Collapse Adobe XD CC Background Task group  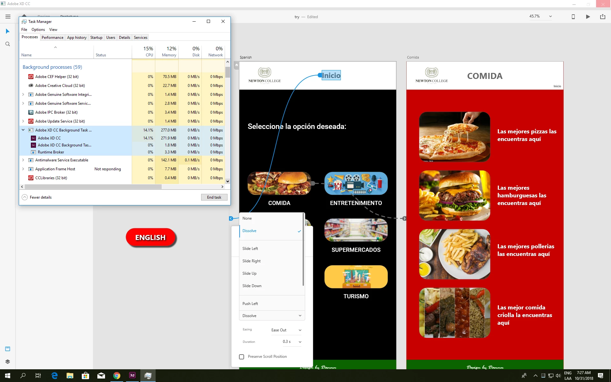coord(23,130)
